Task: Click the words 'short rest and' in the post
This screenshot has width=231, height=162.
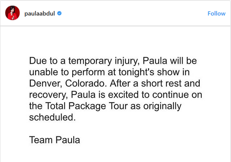Action: coord(171,84)
